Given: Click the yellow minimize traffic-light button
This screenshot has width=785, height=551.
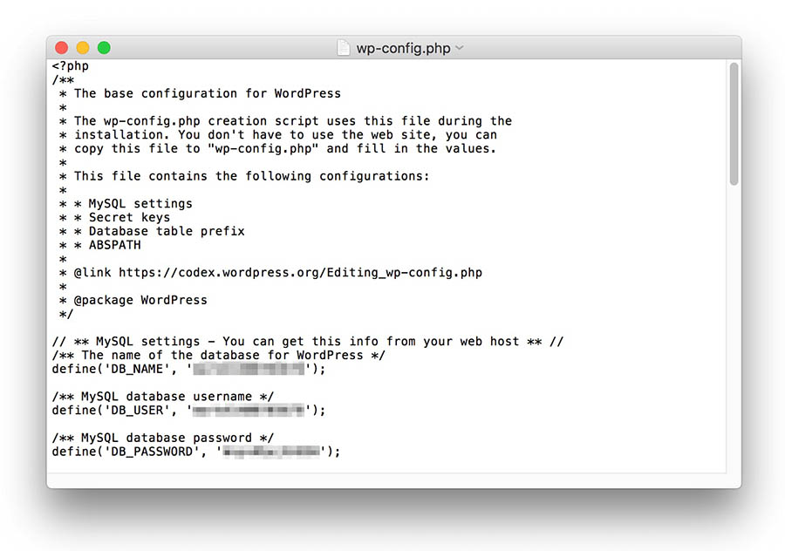Looking at the screenshot, I should (83, 47).
